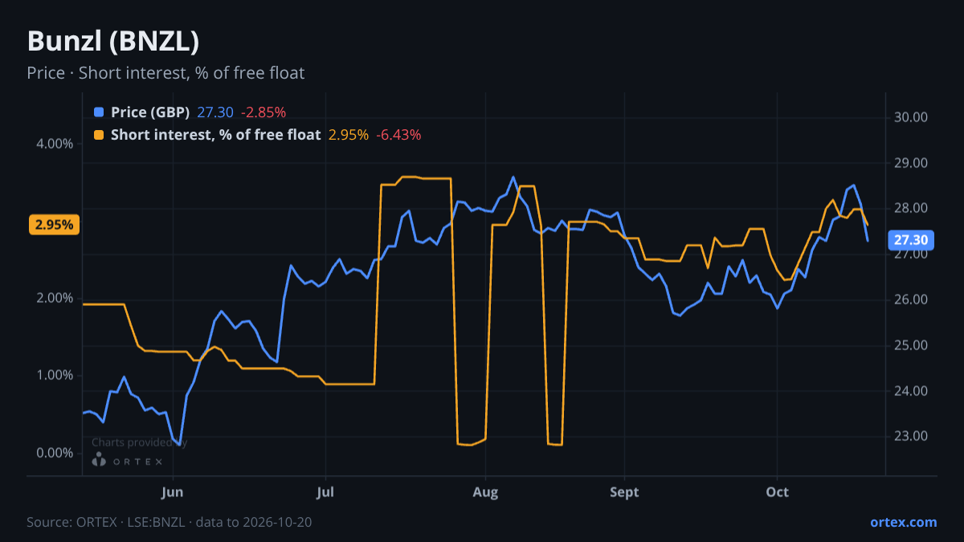The height and width of the screenshot is (542, 964).
Task: Click the 24.00 right axis label
Action: coord(911,391)
